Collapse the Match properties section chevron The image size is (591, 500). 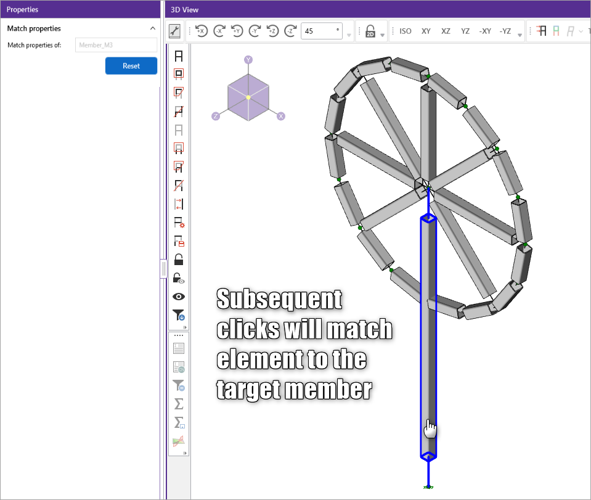click(152, 28)
